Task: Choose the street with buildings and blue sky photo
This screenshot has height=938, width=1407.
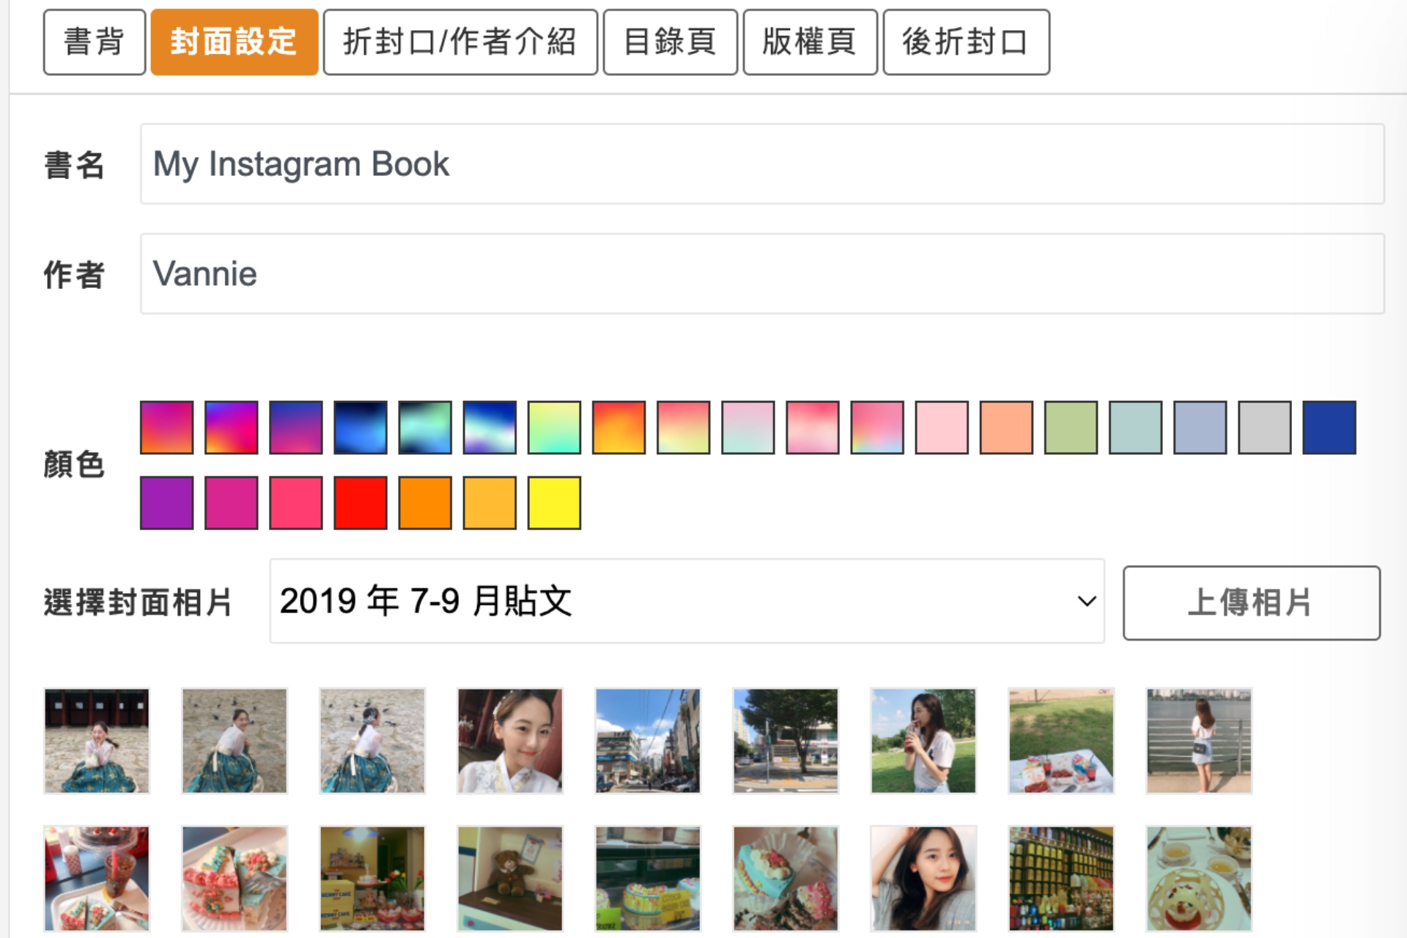Action: [648, 741]
